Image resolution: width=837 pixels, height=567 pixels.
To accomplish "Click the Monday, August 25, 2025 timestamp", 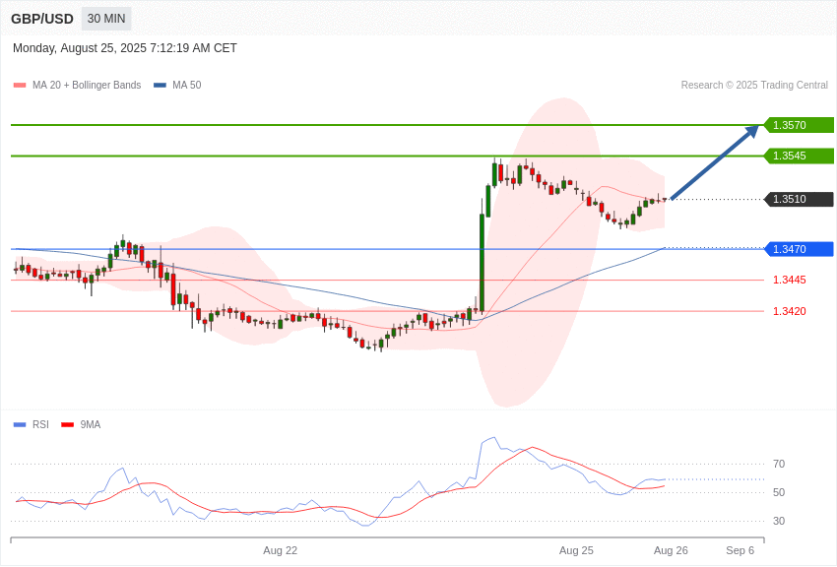I will click(125, 48).
